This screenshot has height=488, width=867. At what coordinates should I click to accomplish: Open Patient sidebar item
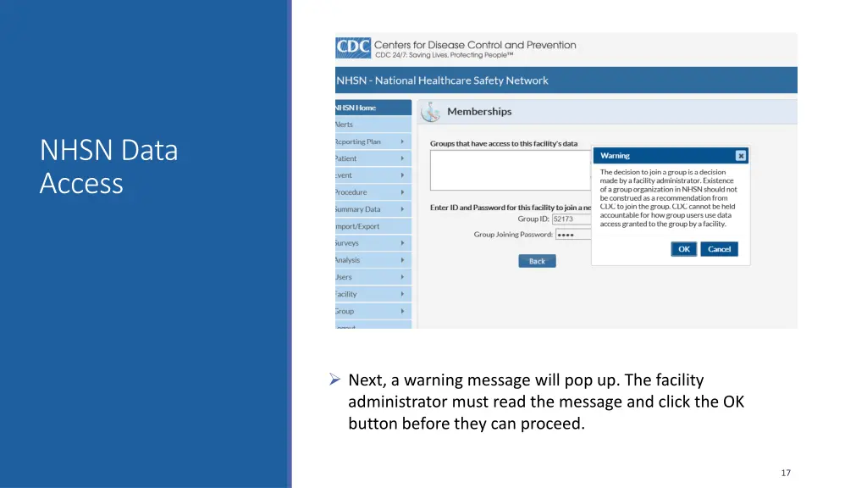[373, 158]
